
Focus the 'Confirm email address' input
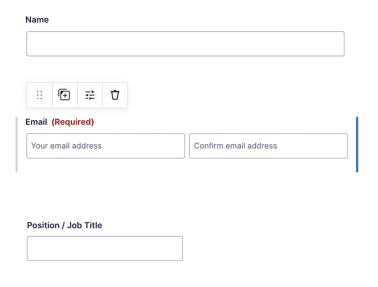click(268, 146)
